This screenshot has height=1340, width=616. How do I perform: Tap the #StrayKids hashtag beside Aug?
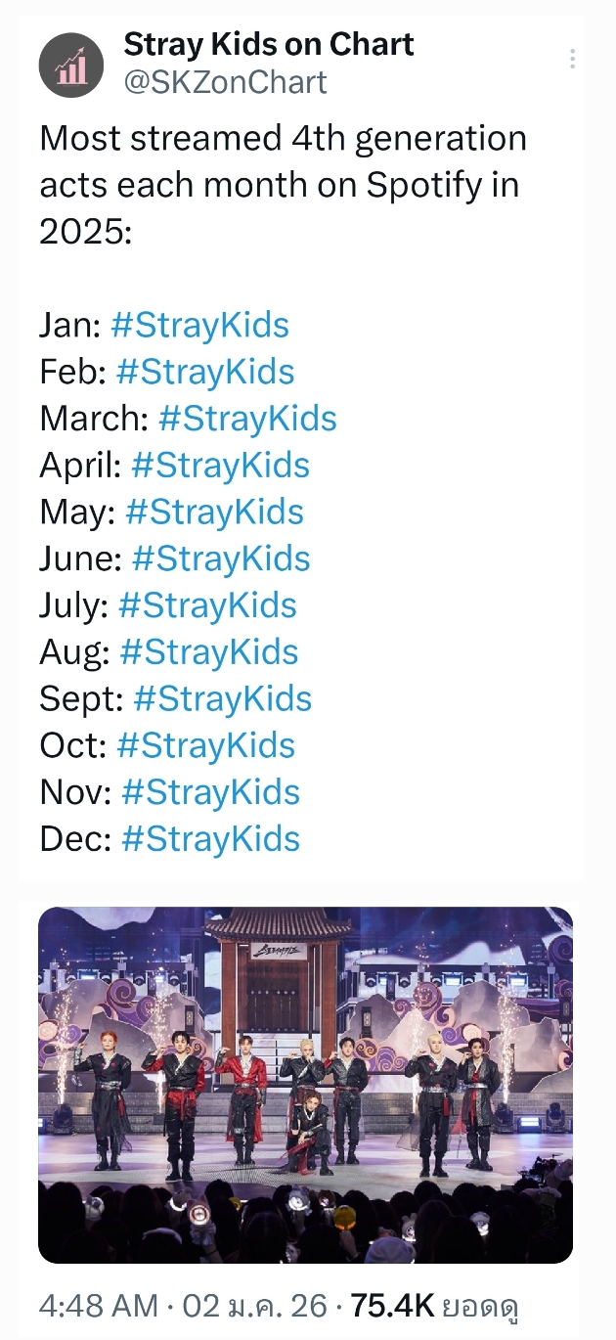click(x=209, y=652)
